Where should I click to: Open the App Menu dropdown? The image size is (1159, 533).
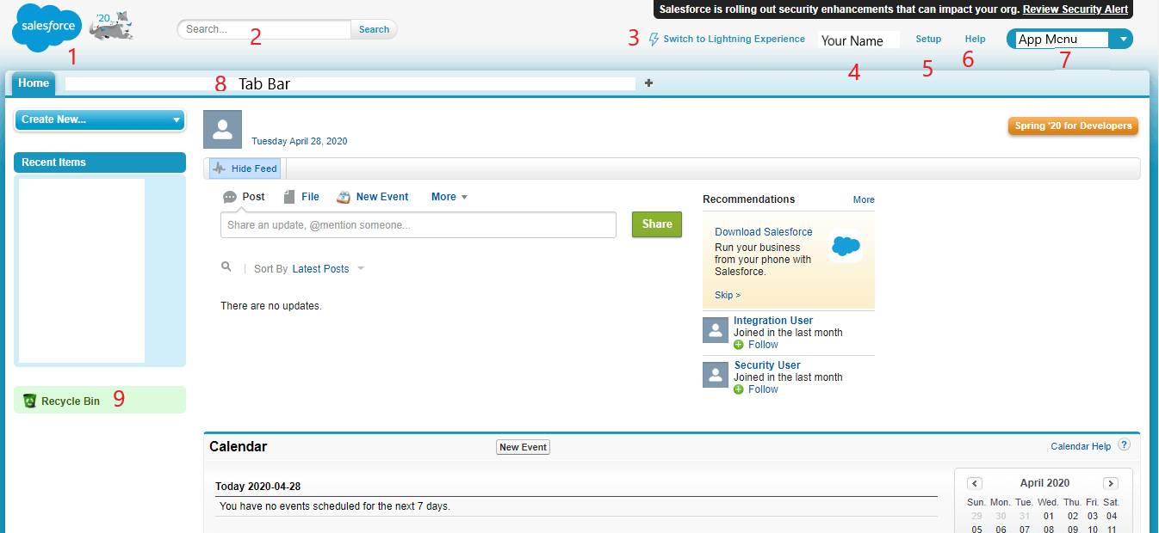click(1122, 39)
